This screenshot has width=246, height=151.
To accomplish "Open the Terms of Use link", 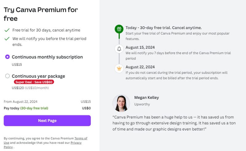I will point(81,138).
